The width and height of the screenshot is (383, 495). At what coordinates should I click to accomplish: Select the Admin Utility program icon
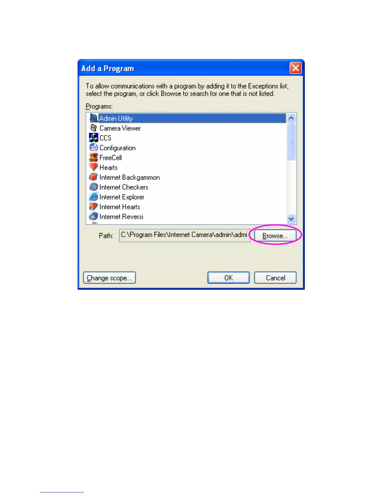coord(94,118)
